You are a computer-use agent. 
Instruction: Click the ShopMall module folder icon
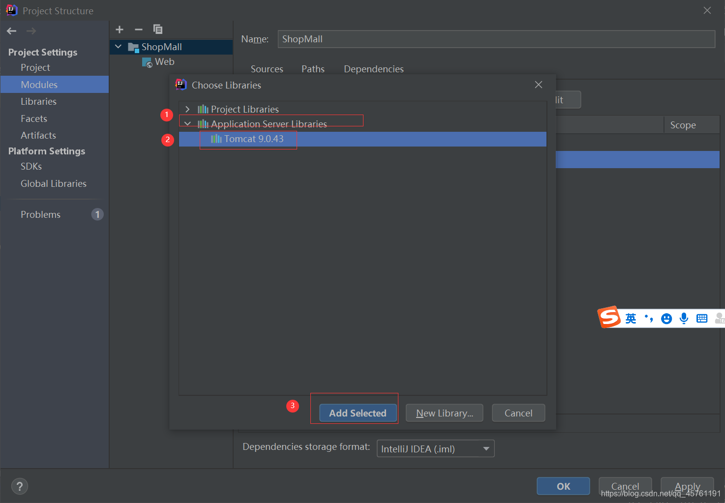click(133, 47)
